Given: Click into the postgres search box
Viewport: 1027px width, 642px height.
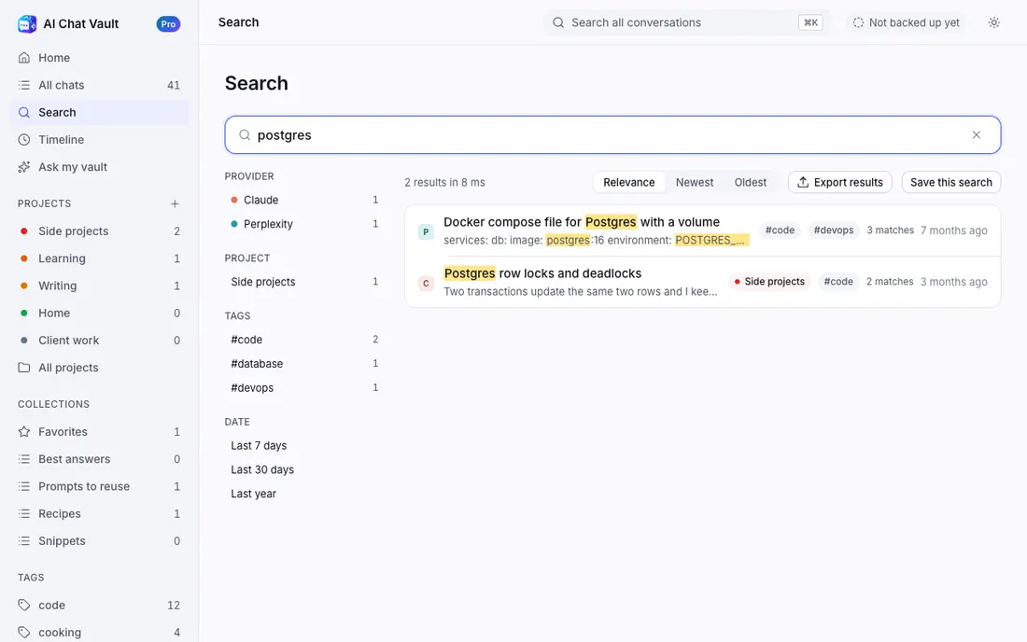Looking at the screenshot, I should pos(612,134).
